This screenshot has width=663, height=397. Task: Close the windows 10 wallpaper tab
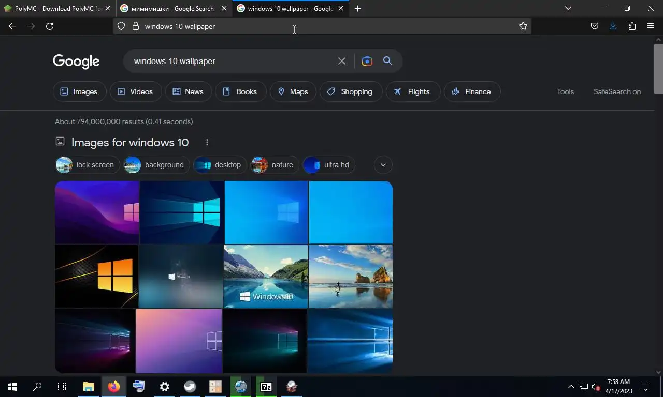coord(341,9)
